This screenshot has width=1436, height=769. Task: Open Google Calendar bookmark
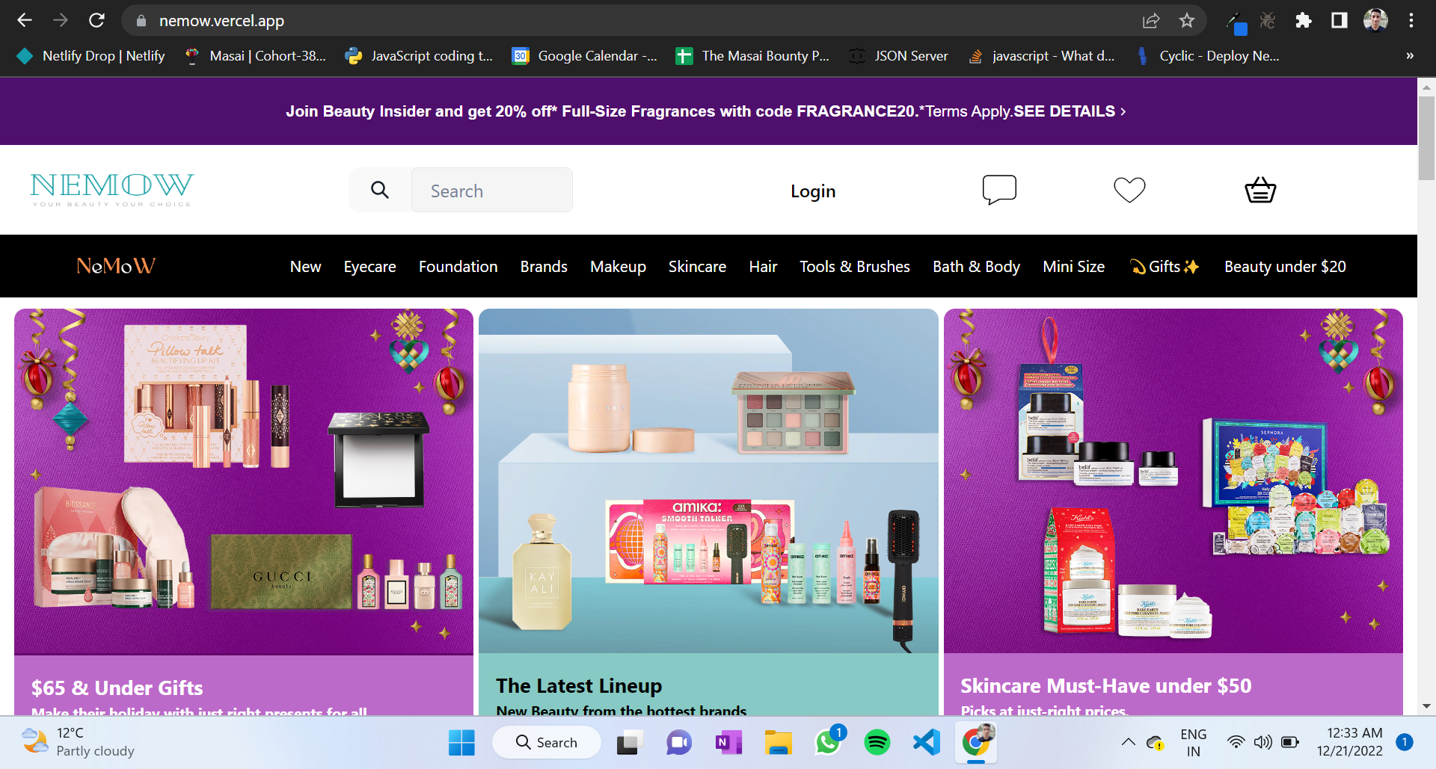click(585, 55)
